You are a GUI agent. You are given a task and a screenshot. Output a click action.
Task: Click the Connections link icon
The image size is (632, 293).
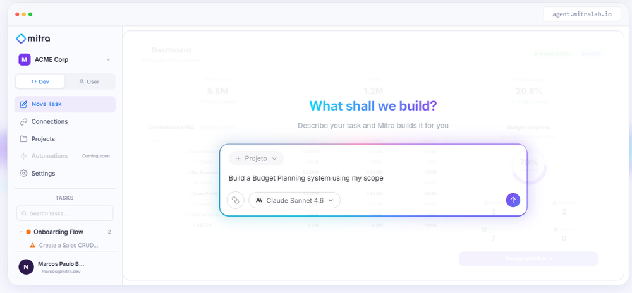[x=23, y=121]
